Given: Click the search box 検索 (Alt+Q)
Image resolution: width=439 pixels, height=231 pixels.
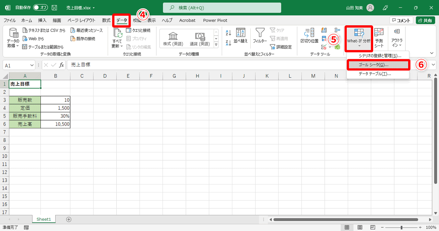Looking at the screenshot, I should pos(222,8).
